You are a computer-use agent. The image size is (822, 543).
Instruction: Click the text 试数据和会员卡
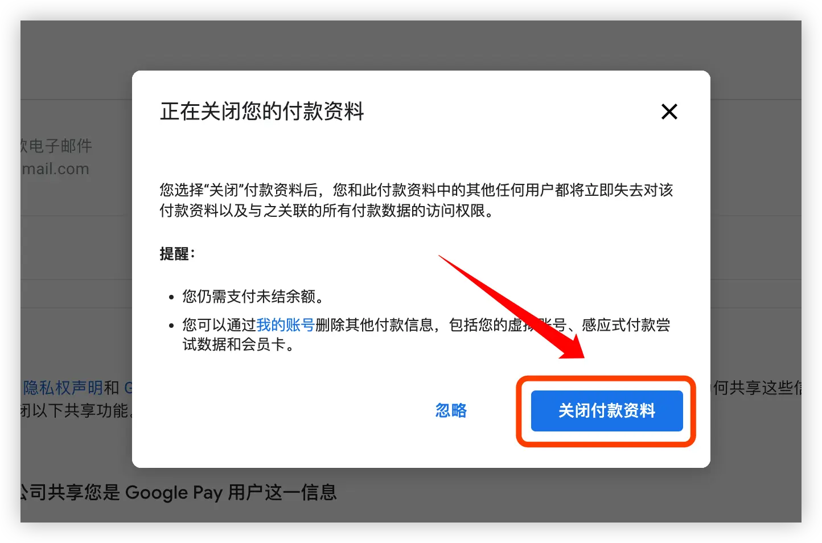coord(239,344)
